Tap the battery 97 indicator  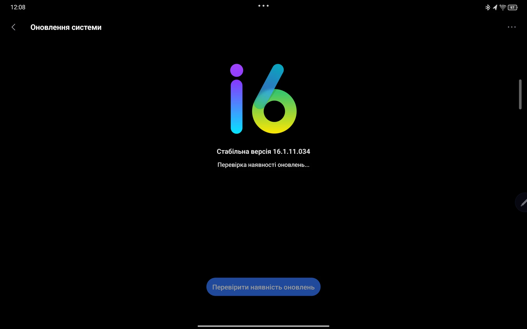(x=513, y=7)
